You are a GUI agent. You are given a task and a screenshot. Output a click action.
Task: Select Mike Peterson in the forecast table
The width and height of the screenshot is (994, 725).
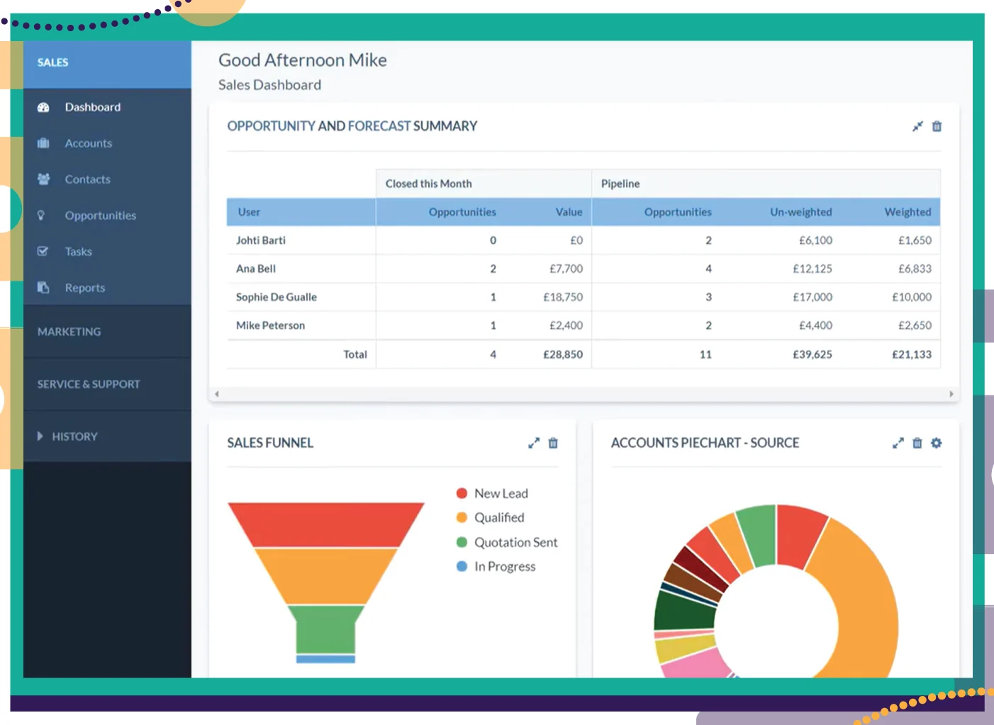[270, 325]
